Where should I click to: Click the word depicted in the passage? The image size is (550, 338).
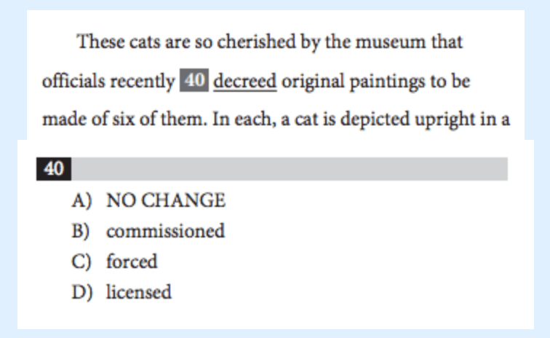coord(375,119)
